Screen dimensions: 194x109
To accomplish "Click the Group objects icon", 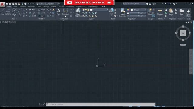I will (x=149, y=12).
